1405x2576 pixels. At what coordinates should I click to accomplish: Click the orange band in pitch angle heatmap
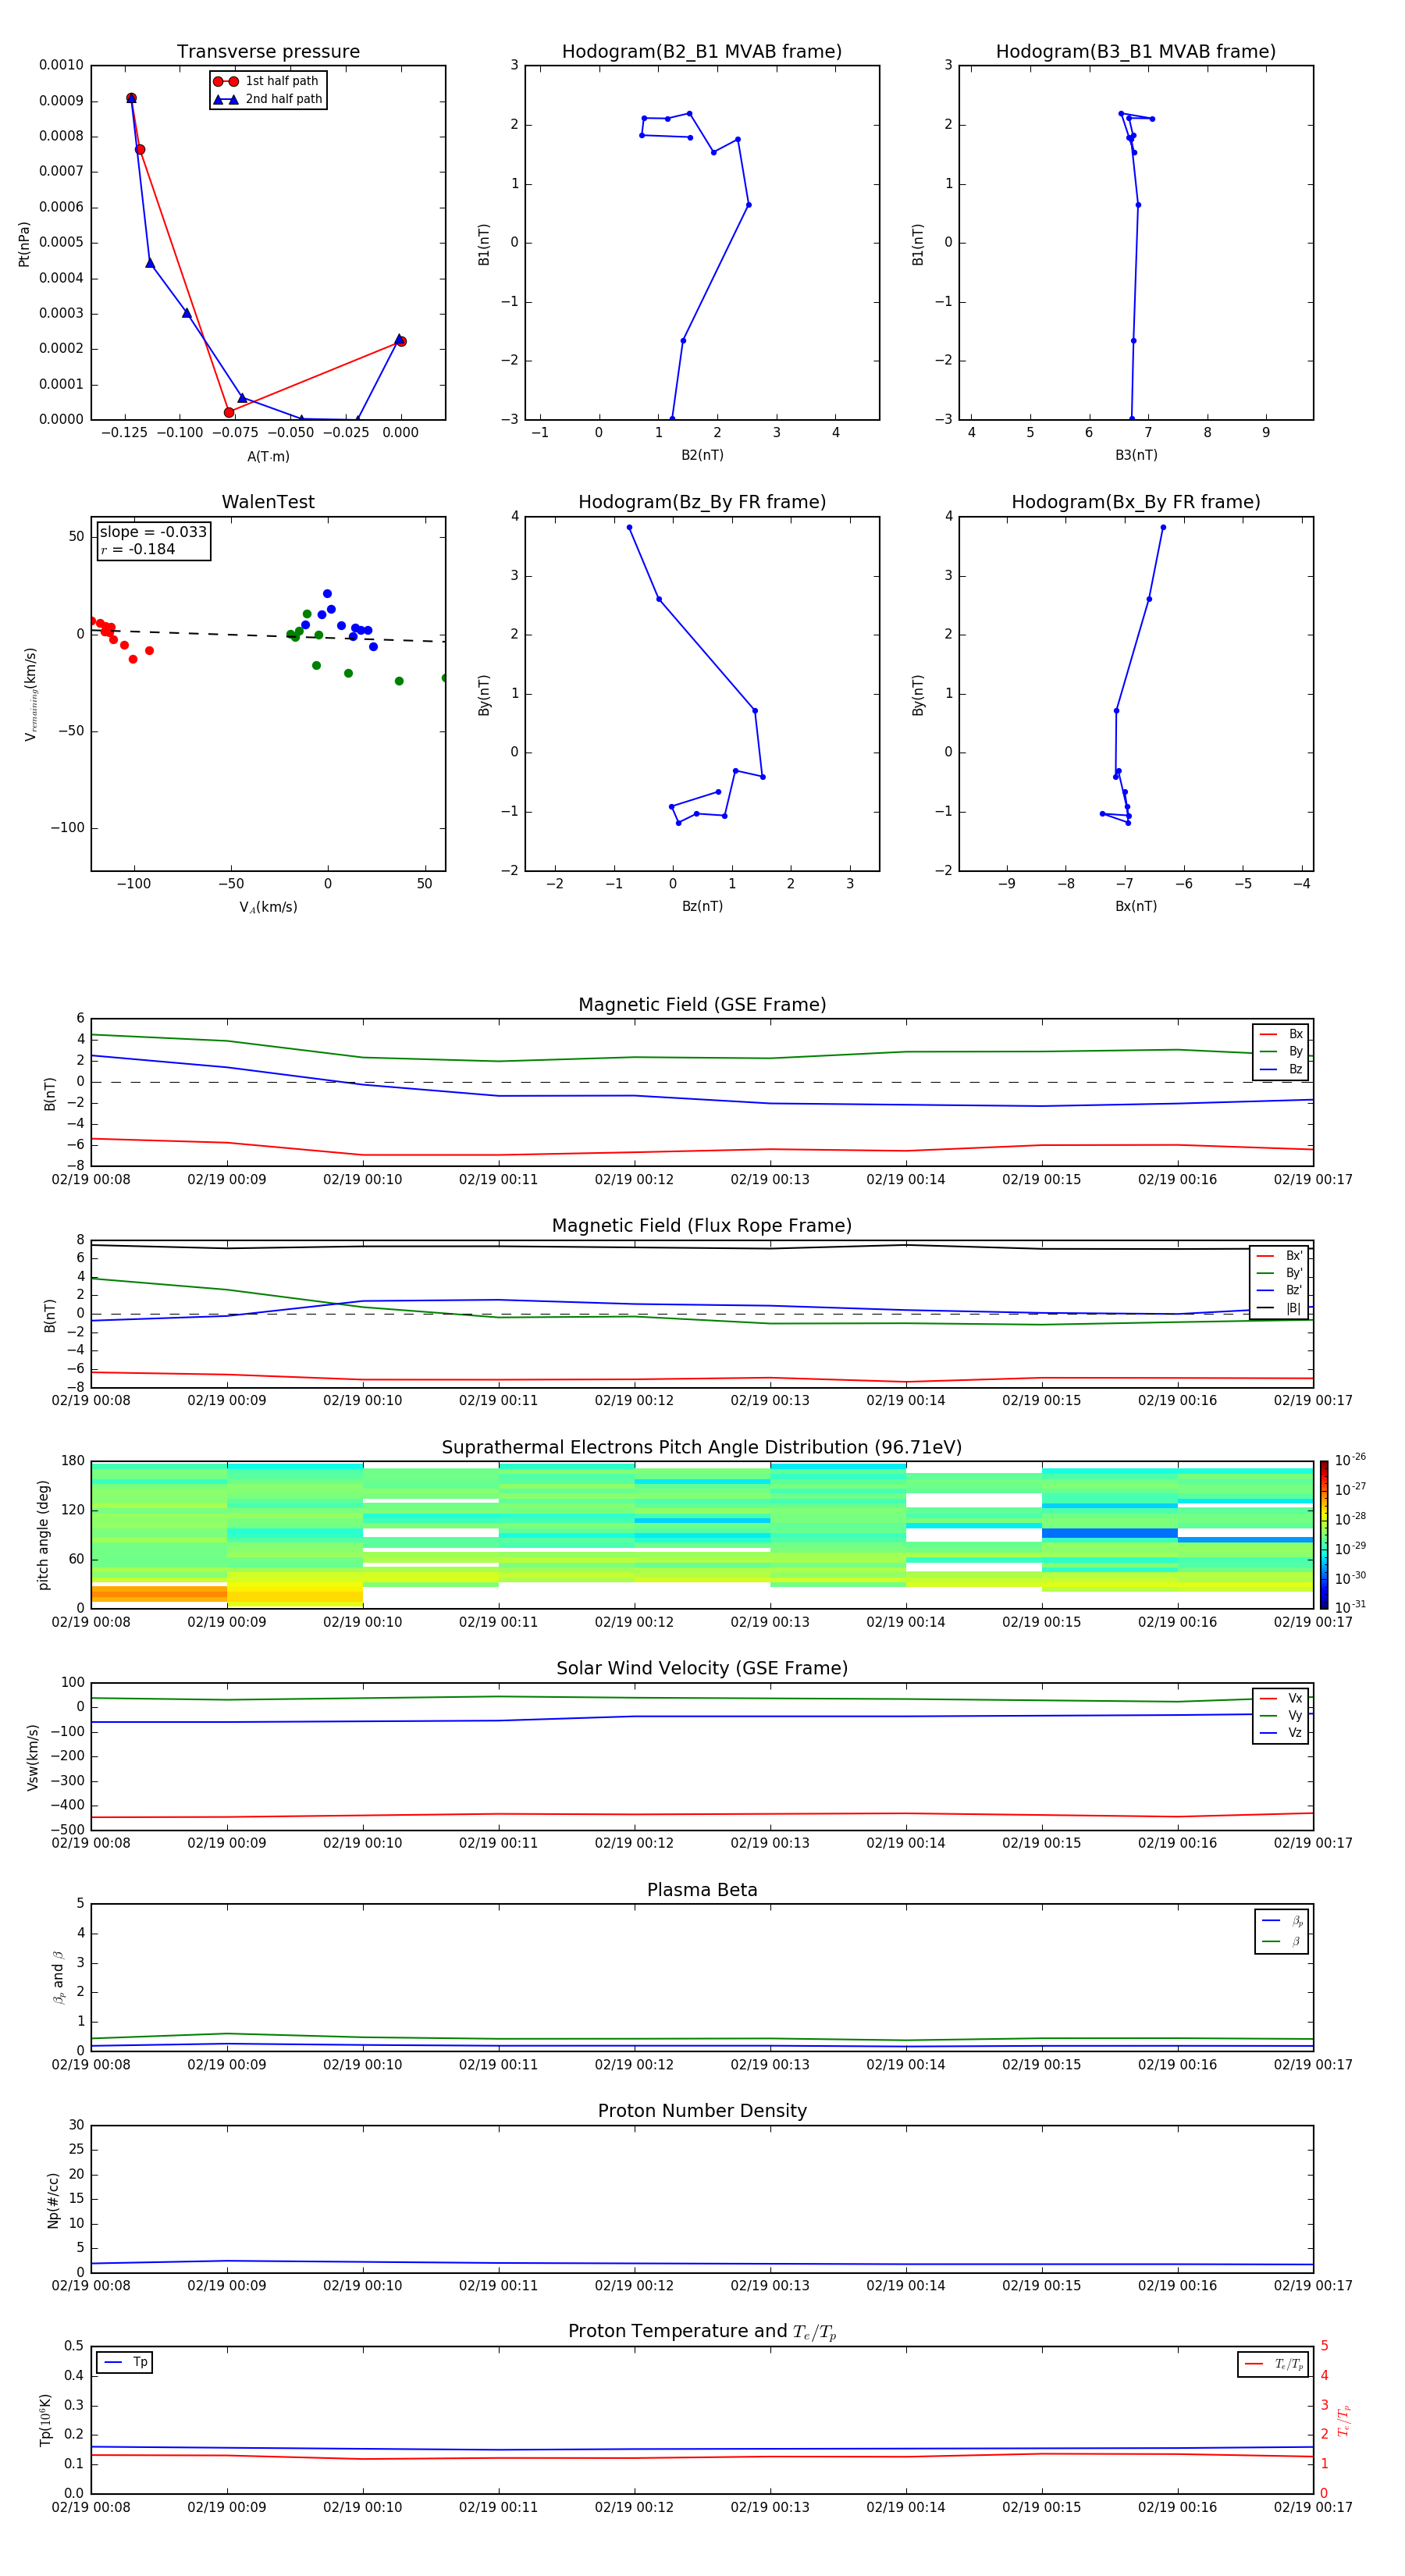point(158,1594)
